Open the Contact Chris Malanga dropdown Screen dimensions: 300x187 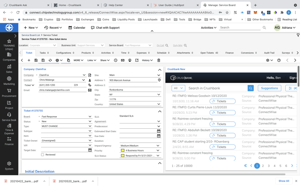click(83, 80)
